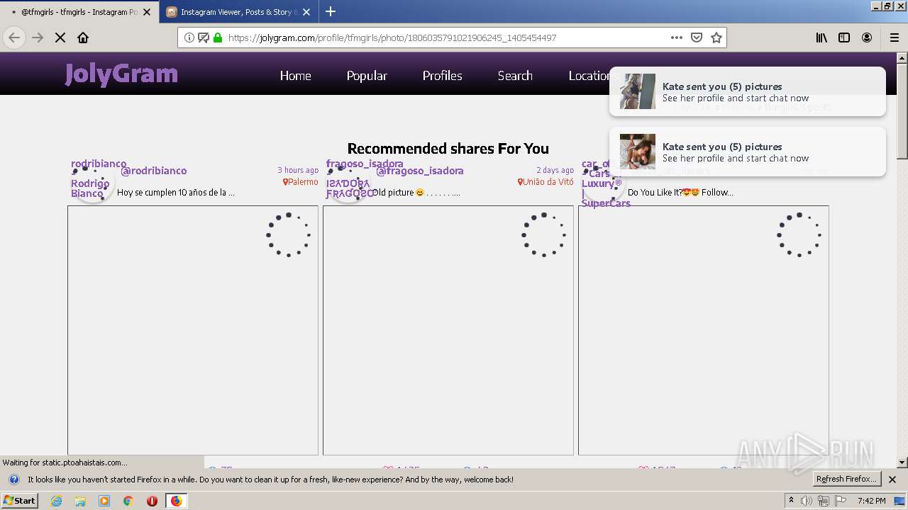908x510 pixels.
Task: Open Windows Explorer folder from taskbar
Action: tap(80, 501)
